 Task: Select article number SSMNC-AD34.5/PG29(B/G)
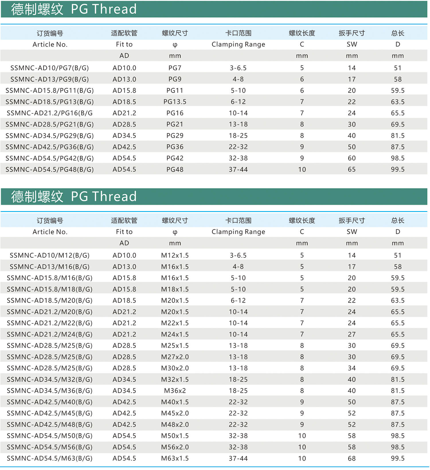50,135
